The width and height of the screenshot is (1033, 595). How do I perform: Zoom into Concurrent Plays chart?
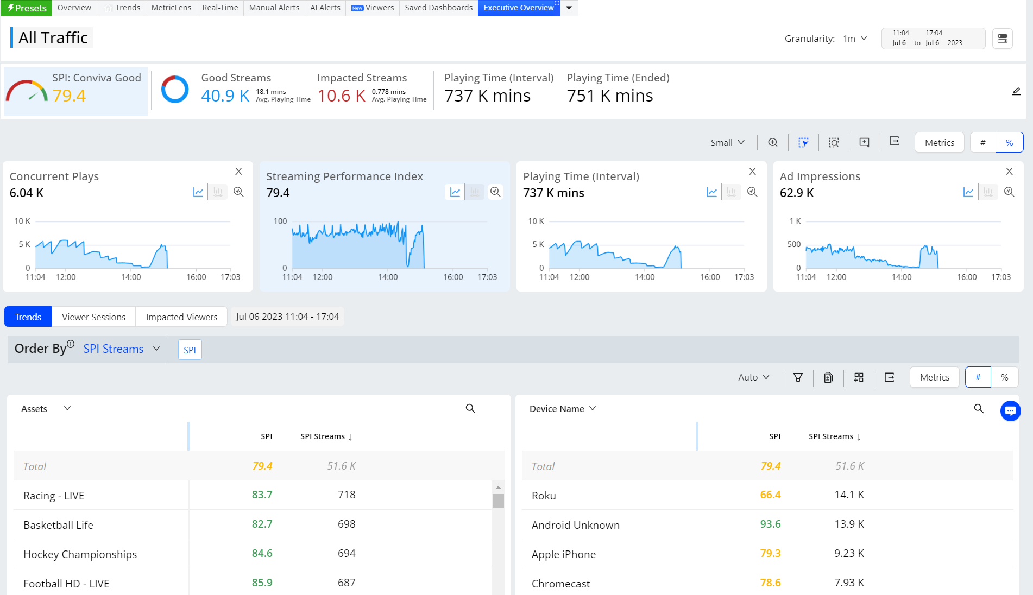[x=238, y=192]
